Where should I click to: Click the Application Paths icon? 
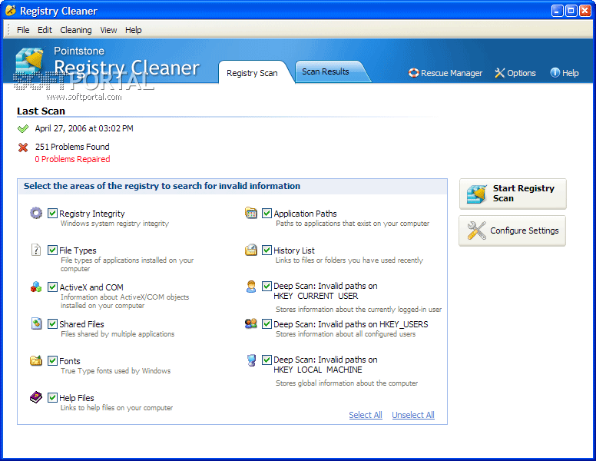pos(251,213)
